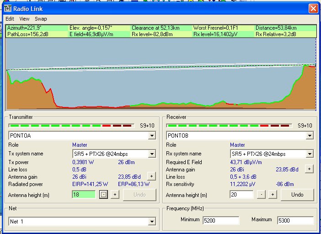Click the Tx power value 0,3981 W
Screen dimensions: 321x234
[x=83, y=162]
